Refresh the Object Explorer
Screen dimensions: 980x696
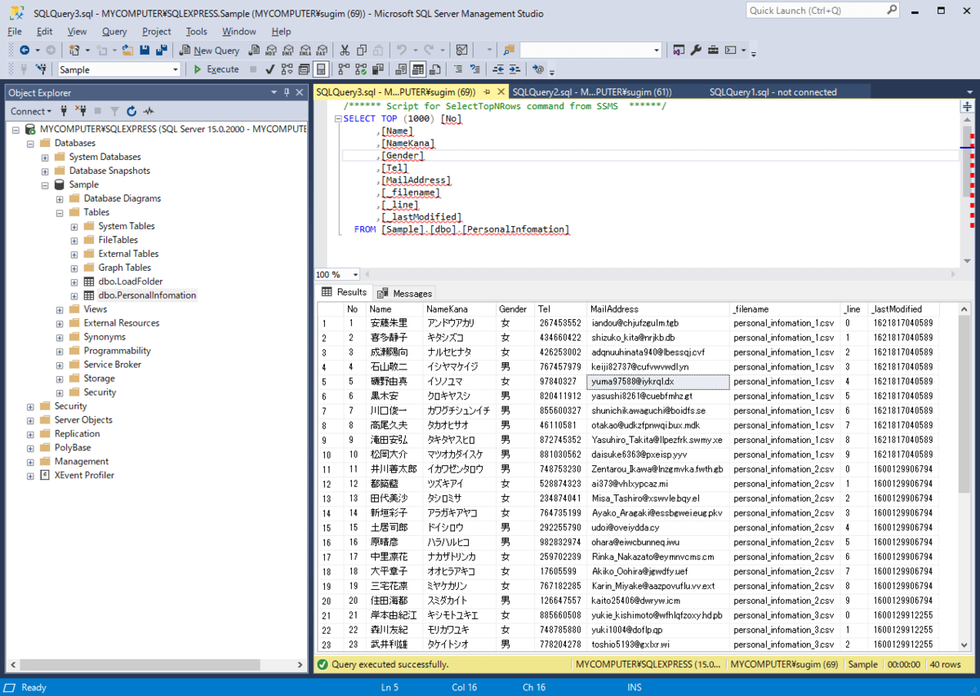point(131,111)
